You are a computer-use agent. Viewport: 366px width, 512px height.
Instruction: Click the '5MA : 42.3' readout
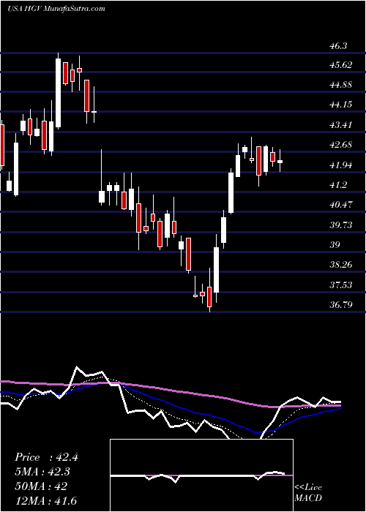point(43,472)
